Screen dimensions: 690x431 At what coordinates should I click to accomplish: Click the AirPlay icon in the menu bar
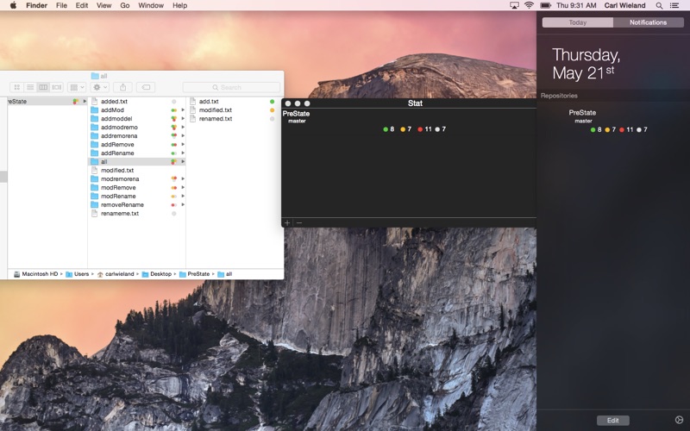pyautogui.click(x=515, y=5)
